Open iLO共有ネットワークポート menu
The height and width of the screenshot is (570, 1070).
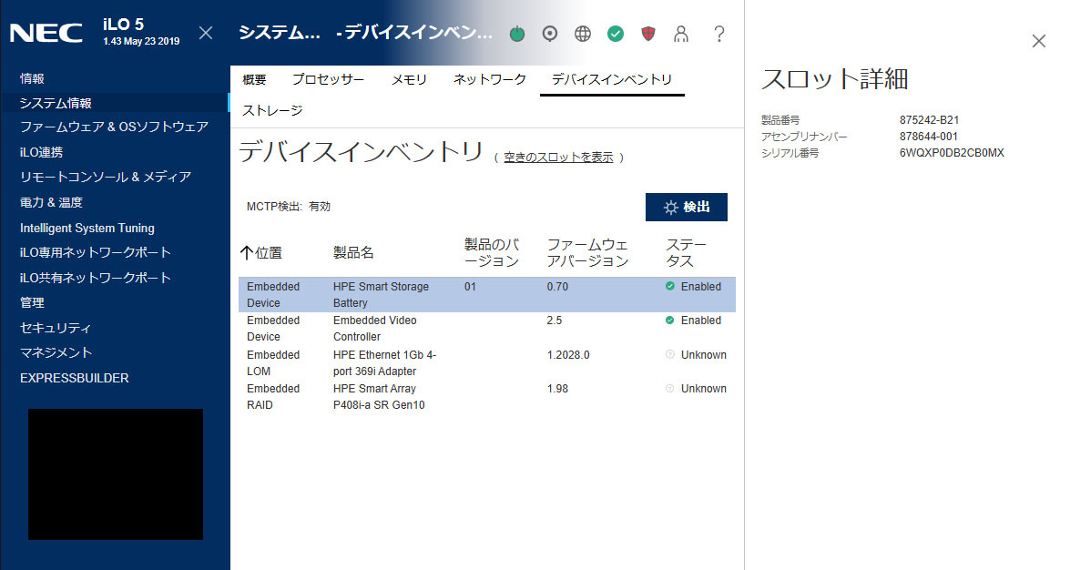click(95, 278)
